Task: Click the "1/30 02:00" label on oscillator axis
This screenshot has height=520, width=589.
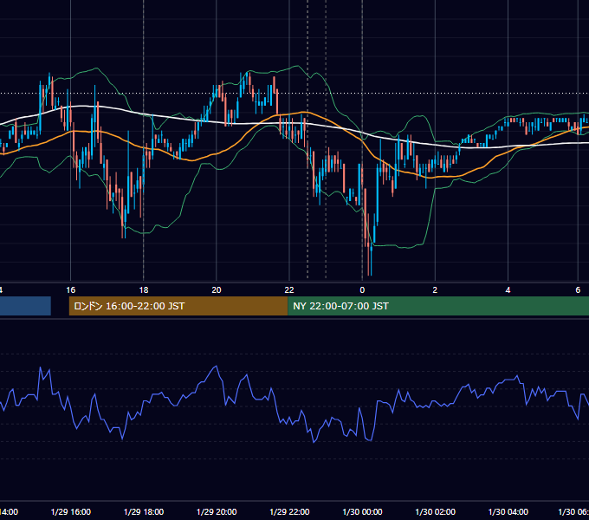Action: [x=435, y=511]
